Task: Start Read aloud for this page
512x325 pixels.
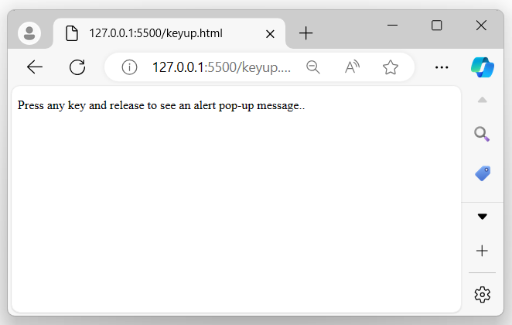Action: coord(352,67)
